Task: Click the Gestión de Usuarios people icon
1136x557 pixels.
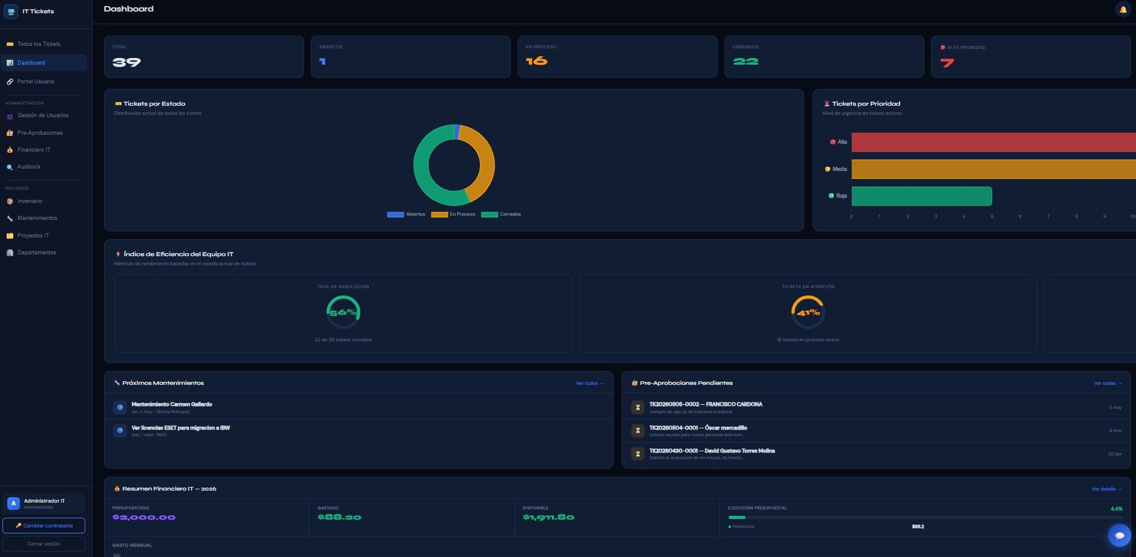Action: pyautogui.click(x=10, y=116)
